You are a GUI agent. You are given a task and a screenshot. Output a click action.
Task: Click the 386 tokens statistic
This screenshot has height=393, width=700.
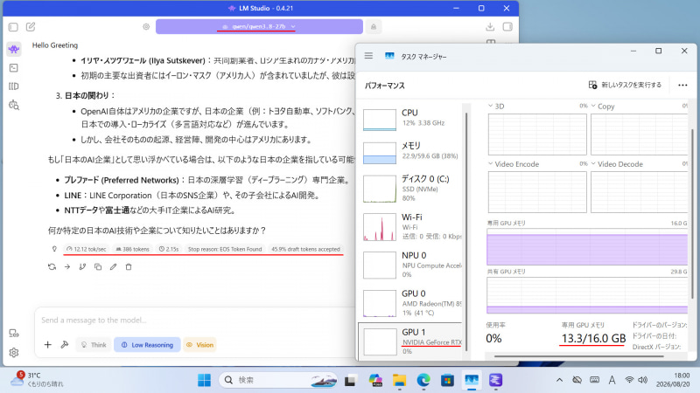(133, 249)
